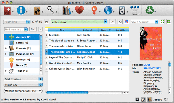Open the Sort by name dropdown

coord(23,79)
